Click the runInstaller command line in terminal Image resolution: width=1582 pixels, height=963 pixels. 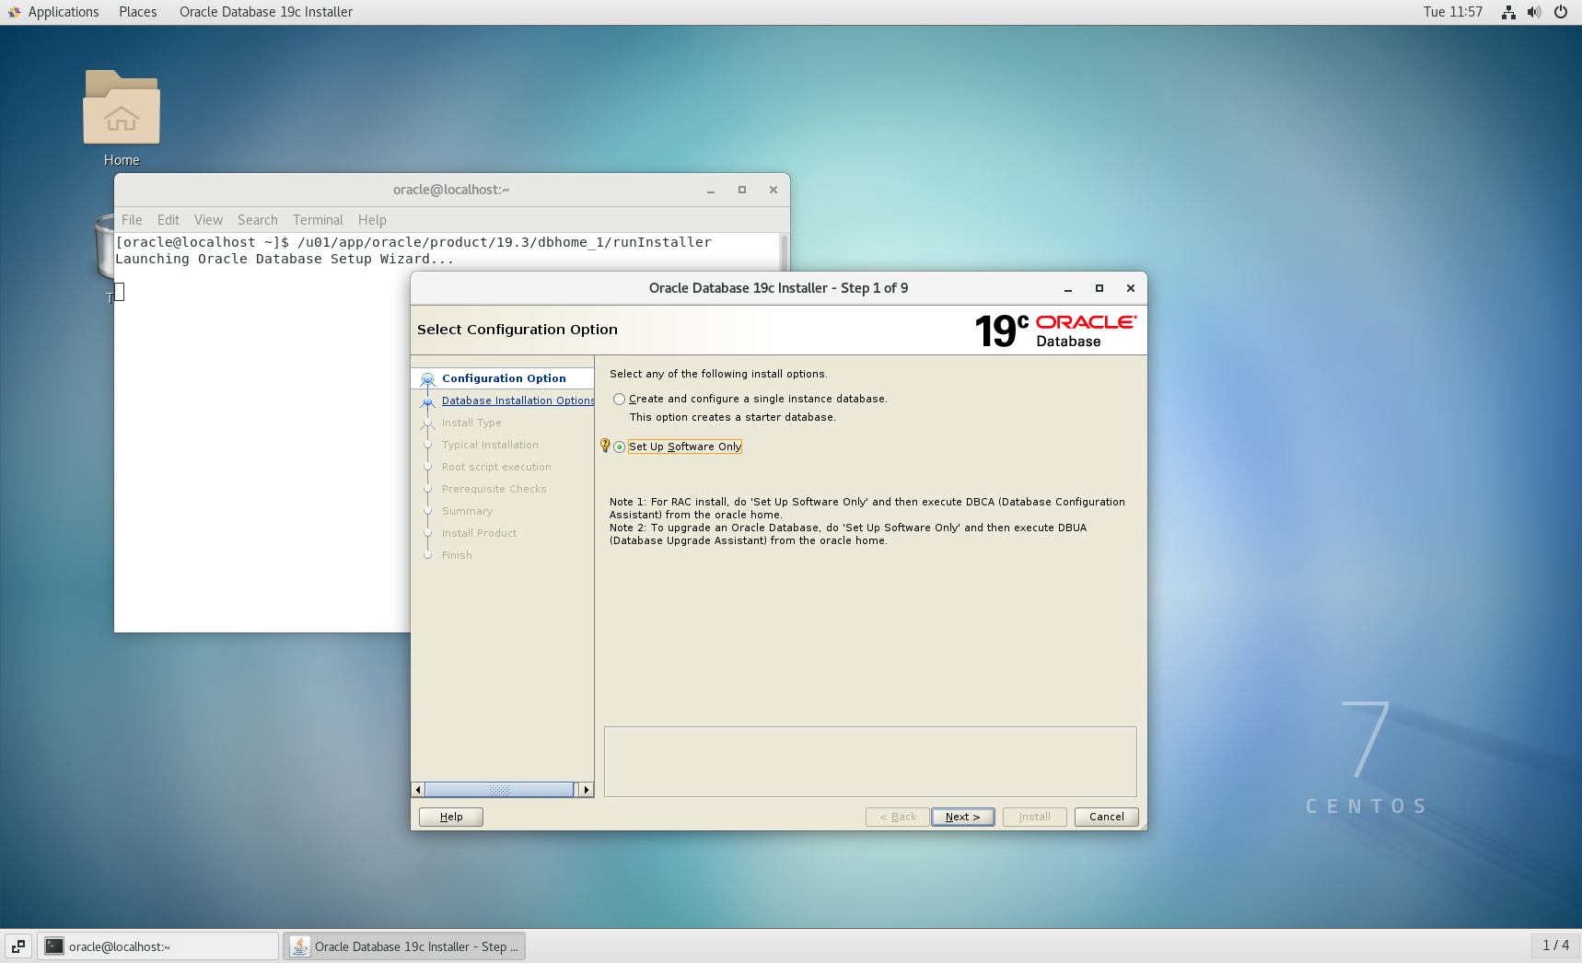413,242
